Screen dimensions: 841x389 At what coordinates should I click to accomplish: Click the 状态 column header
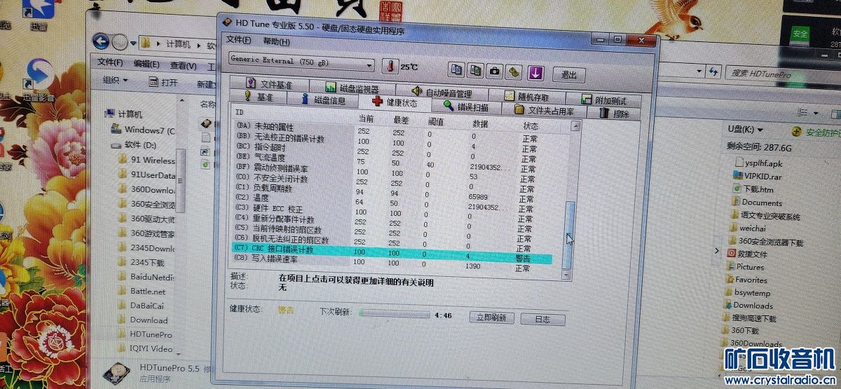pos(531,126)
